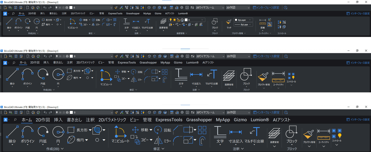Click the 円 circle tool in bottom window
Image resolution: width=371 pixels, height=152 pixels.
point(58,135)
